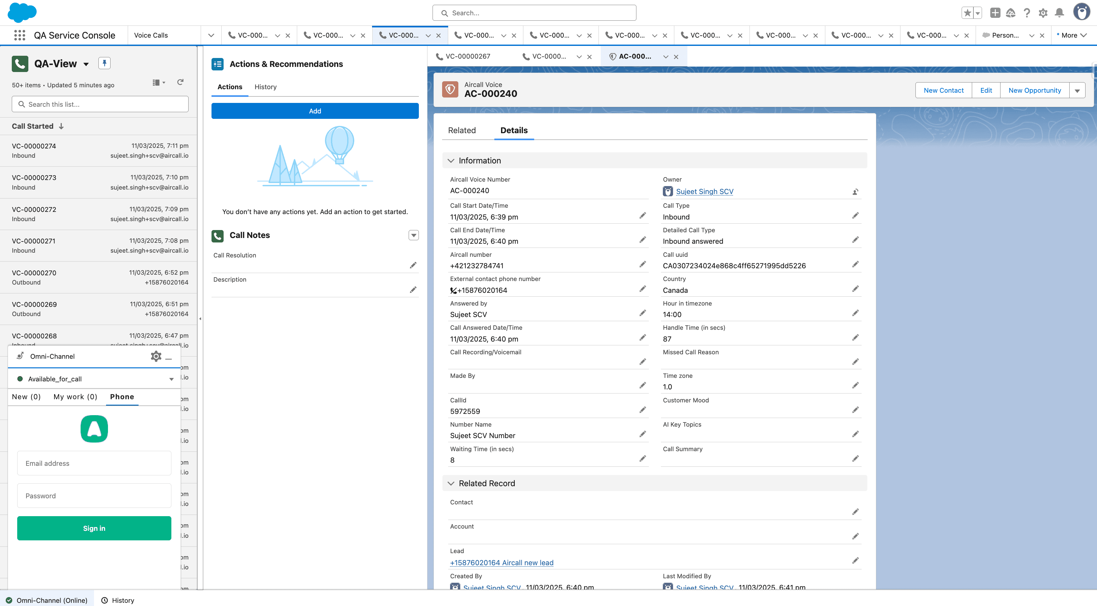This screenshot has width=1097, height=606.
Task: Collapse the Information section
Action: (x=451, y=161)
